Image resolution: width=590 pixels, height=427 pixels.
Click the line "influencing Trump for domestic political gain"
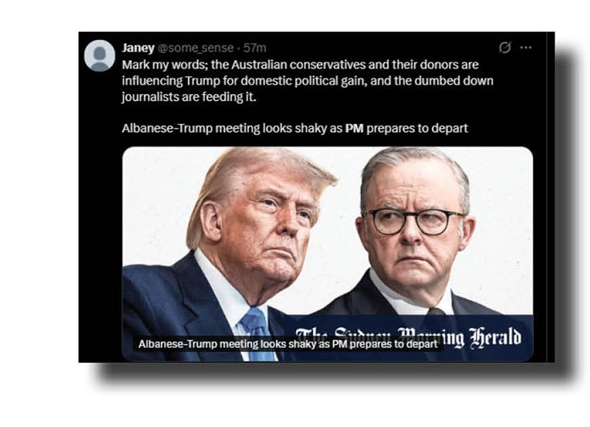[244, 81]
